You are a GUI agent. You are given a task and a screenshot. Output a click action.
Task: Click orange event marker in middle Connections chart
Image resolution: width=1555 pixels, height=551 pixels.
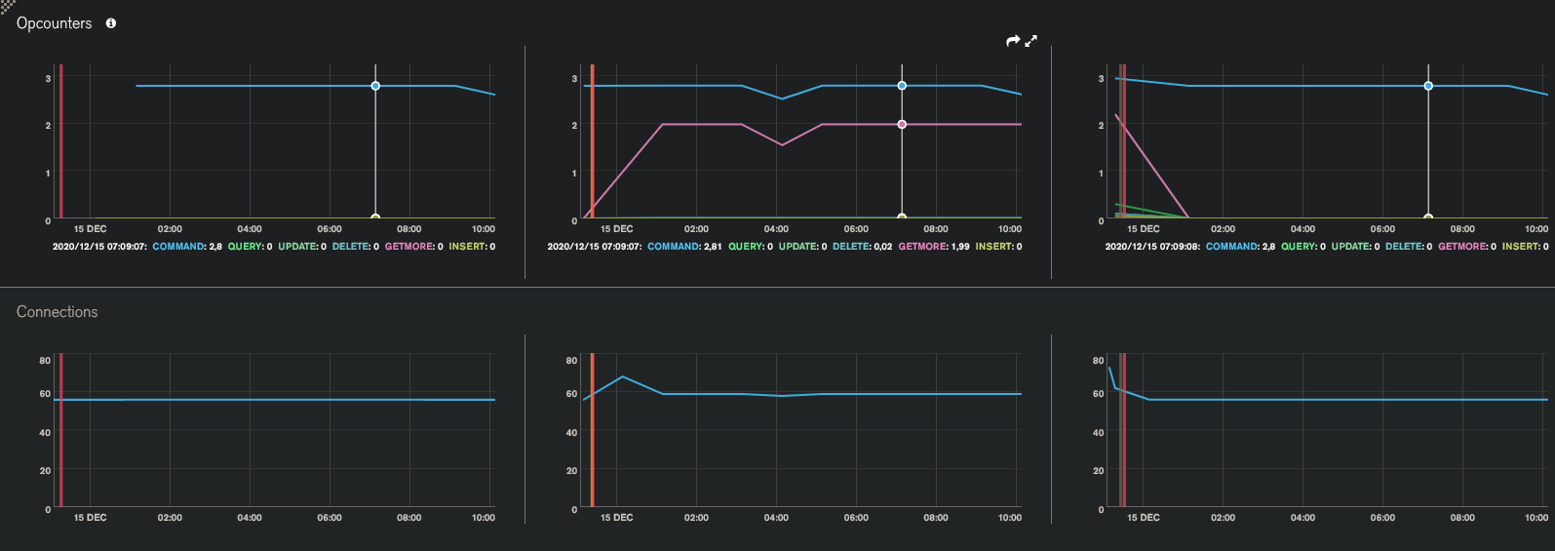point(592,430)
